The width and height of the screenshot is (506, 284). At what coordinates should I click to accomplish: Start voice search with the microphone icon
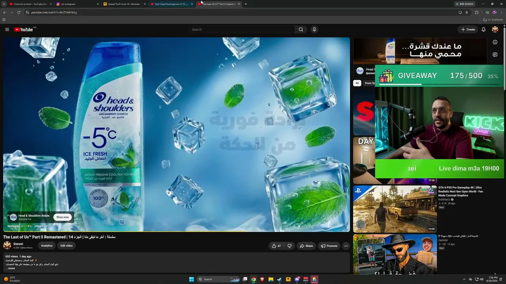tap(314, 30)
